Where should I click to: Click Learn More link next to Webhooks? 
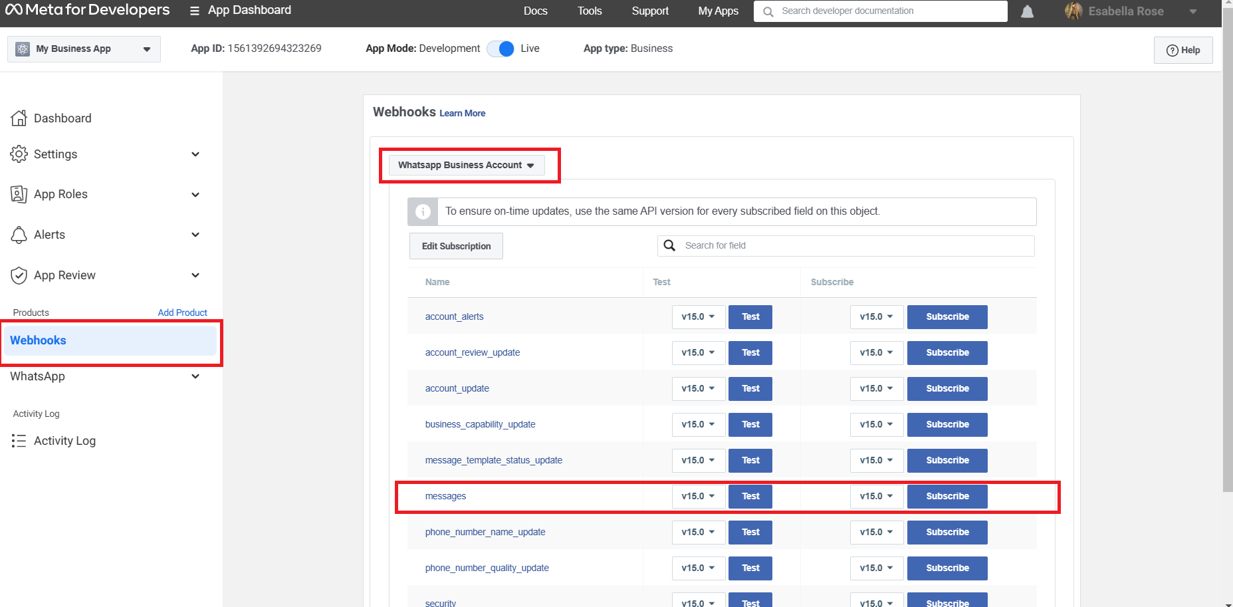pos(462,113)
